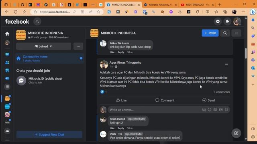Open Marketplace icon in sidebar
Viewport: 257px width, 144px height.
coord(7,70)
